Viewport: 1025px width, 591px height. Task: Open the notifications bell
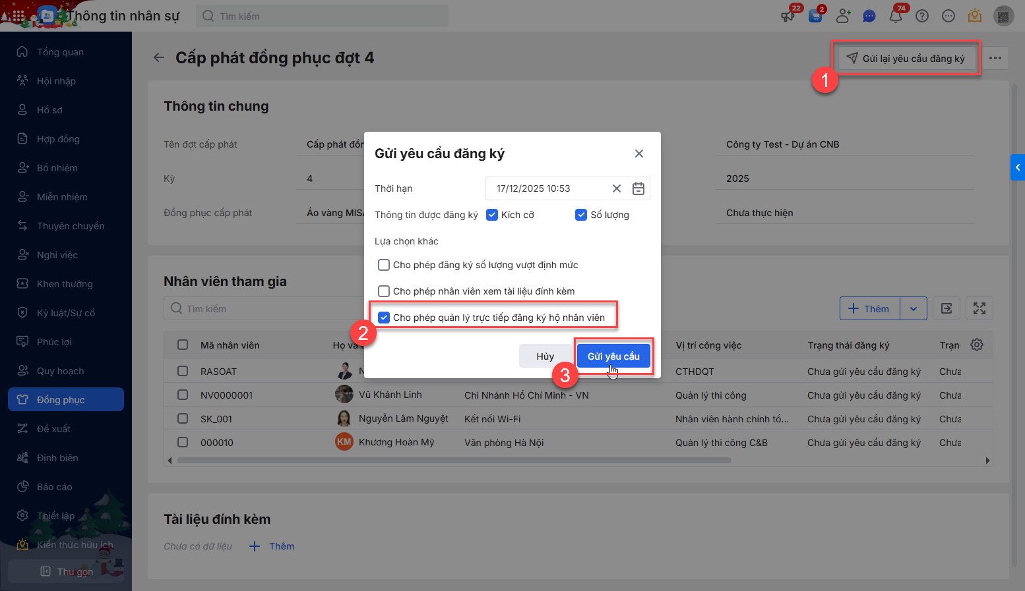pos(896,16)
